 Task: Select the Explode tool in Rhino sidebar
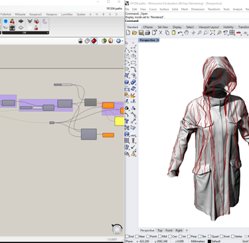pyautogui.click(x=133, y=96)
